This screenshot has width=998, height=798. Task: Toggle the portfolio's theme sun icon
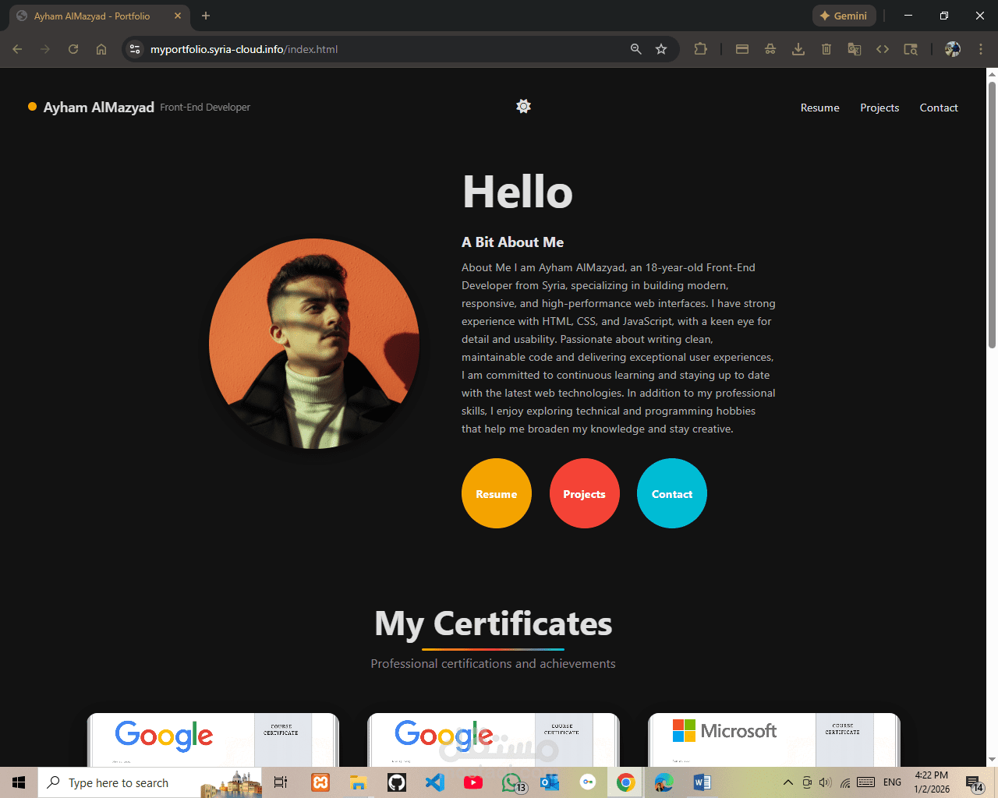click(x=522, y=106)
